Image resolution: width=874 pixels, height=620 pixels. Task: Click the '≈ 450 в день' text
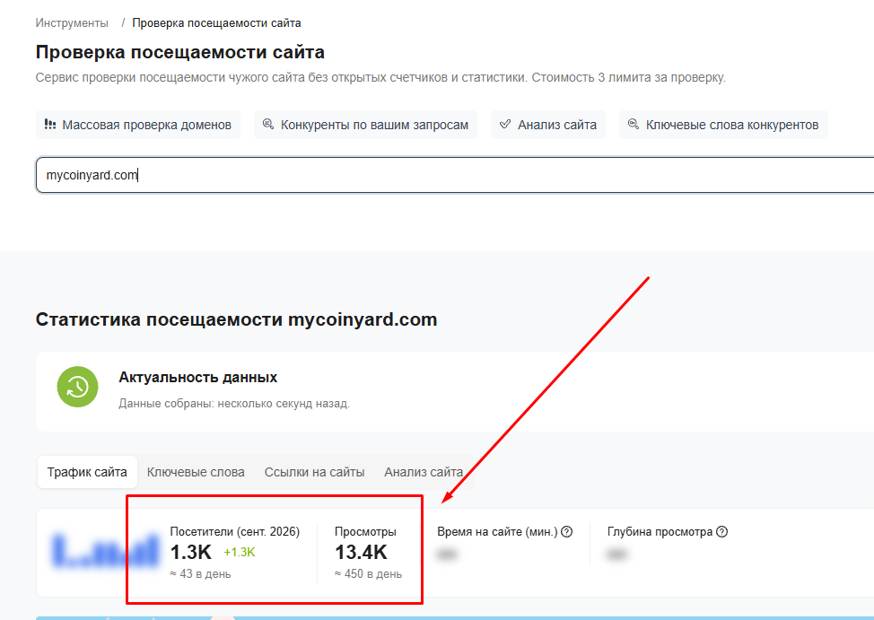(x=368, y=573)
